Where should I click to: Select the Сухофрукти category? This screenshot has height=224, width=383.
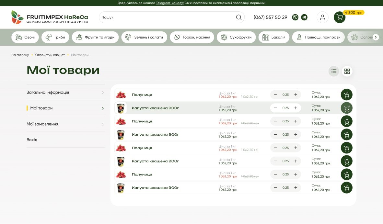(236, 37)
